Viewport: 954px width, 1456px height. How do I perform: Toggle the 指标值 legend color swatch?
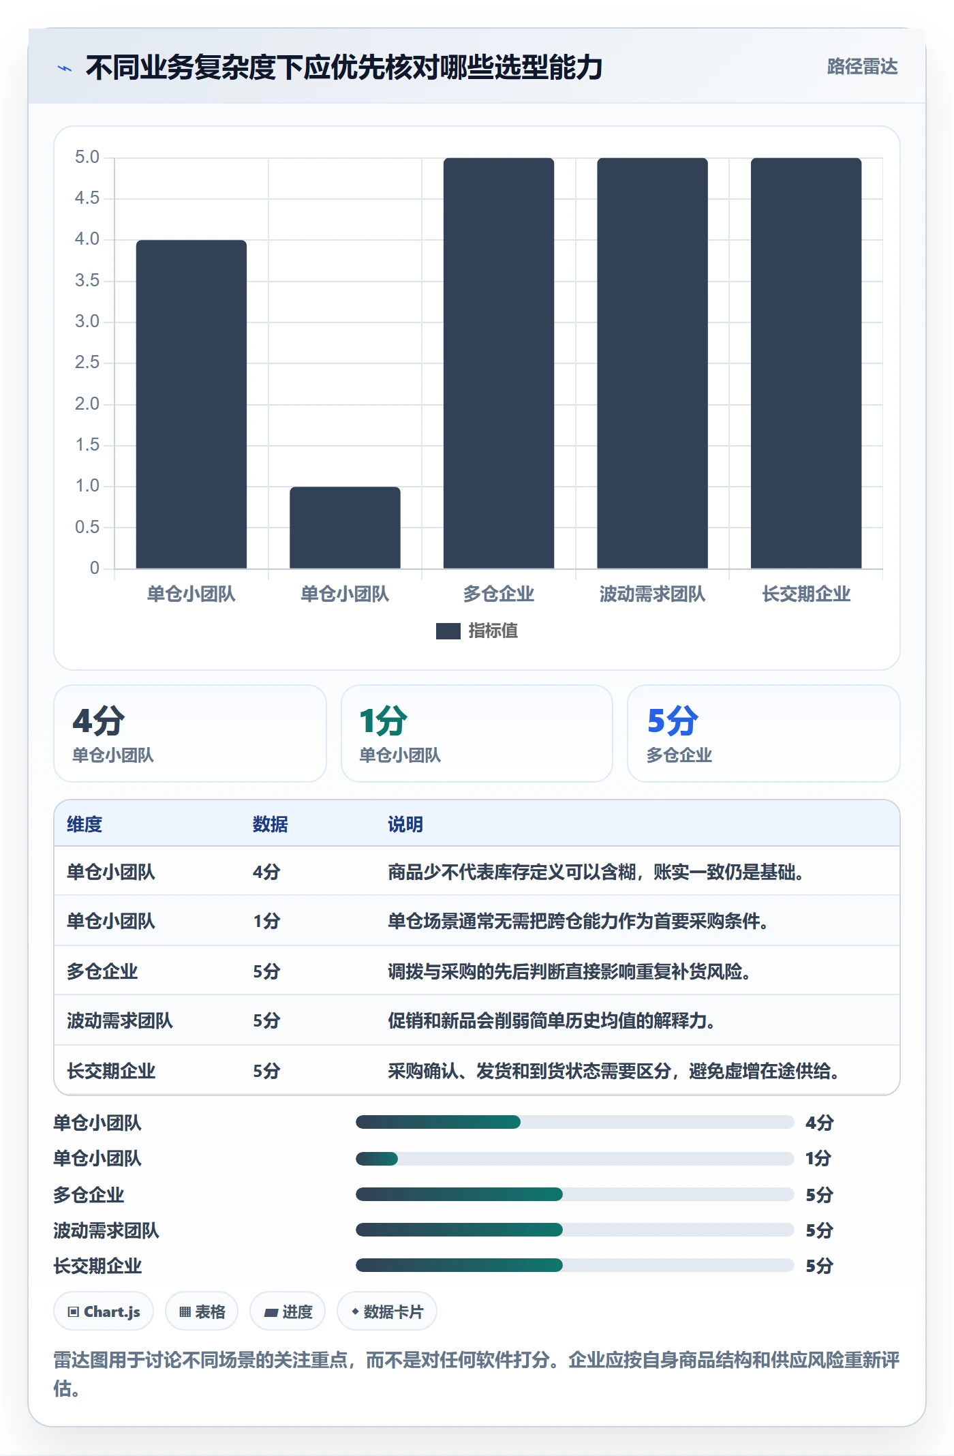click(448, 631)
